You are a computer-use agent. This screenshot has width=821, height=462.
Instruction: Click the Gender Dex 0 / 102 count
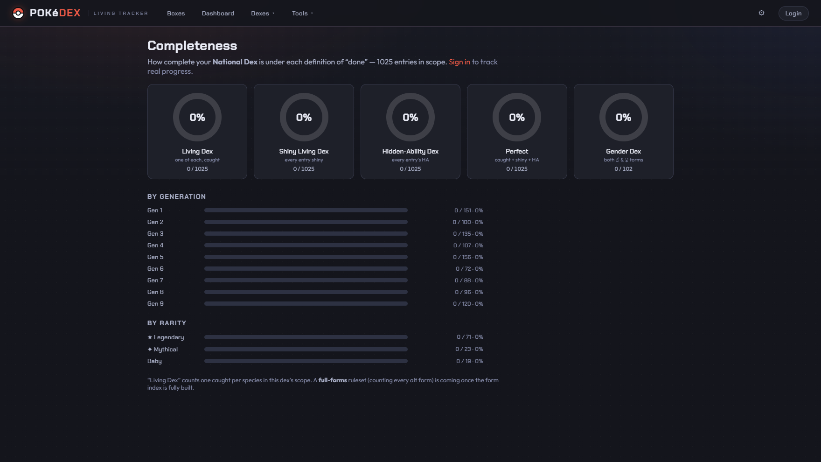coord(623,169)
